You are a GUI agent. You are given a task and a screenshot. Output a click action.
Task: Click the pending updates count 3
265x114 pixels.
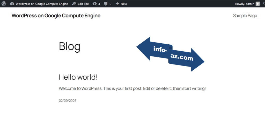99,4
